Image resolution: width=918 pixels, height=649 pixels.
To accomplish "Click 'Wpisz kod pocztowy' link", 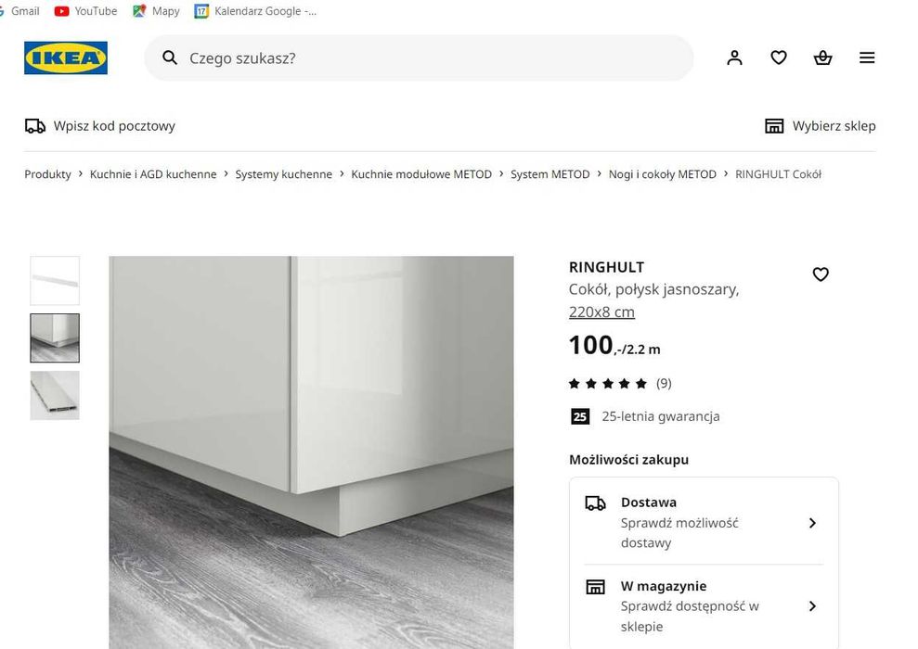I will coord(114,126).
